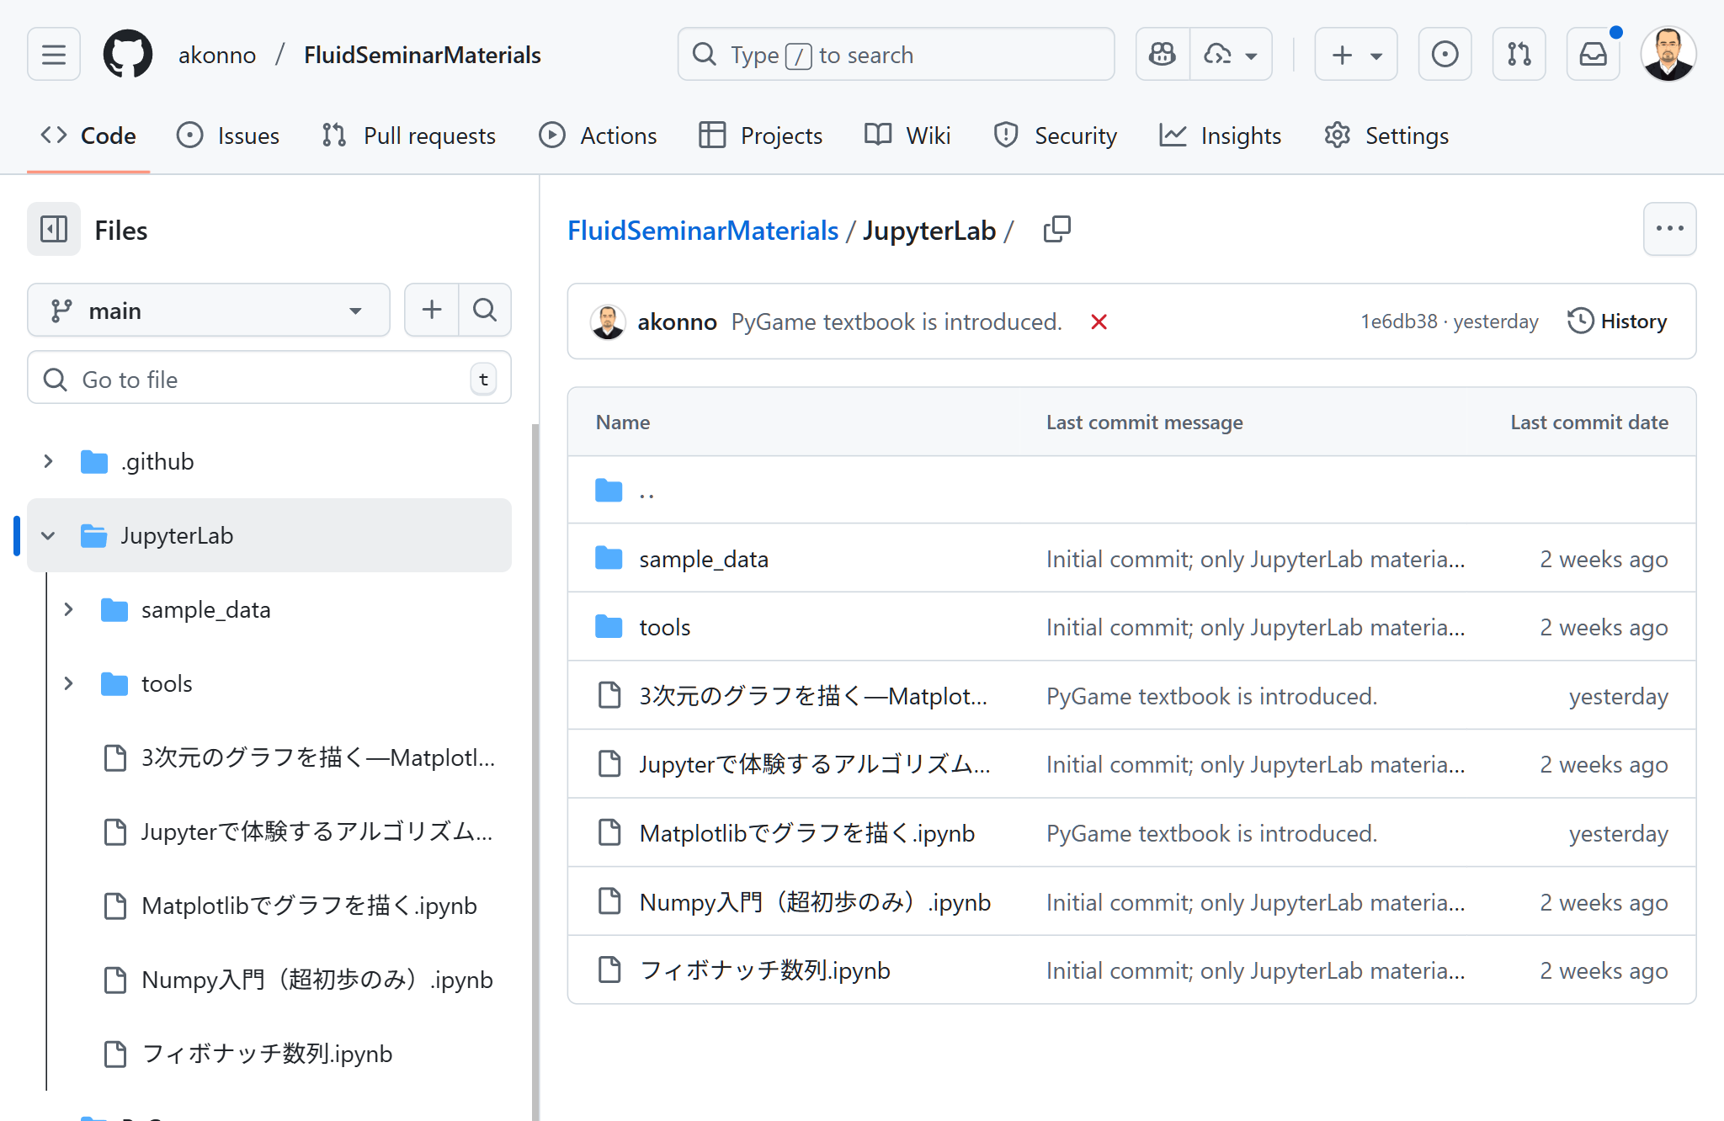Click the Codespaces cloud icon in header

click(x=1216, y=54)
